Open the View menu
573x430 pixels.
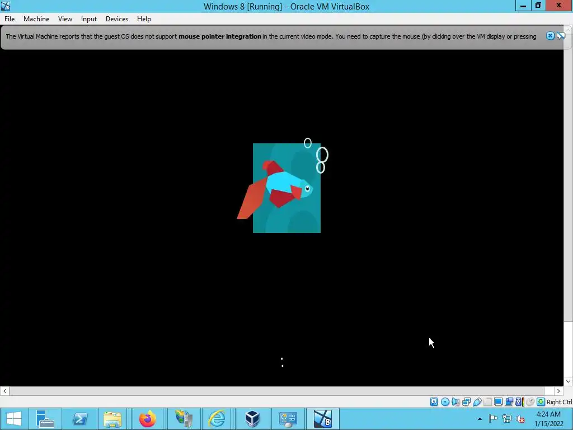[x=65, y=19]
